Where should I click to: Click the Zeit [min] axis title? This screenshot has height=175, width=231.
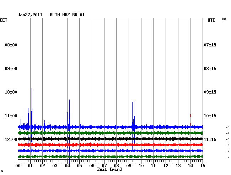[109, 169]
